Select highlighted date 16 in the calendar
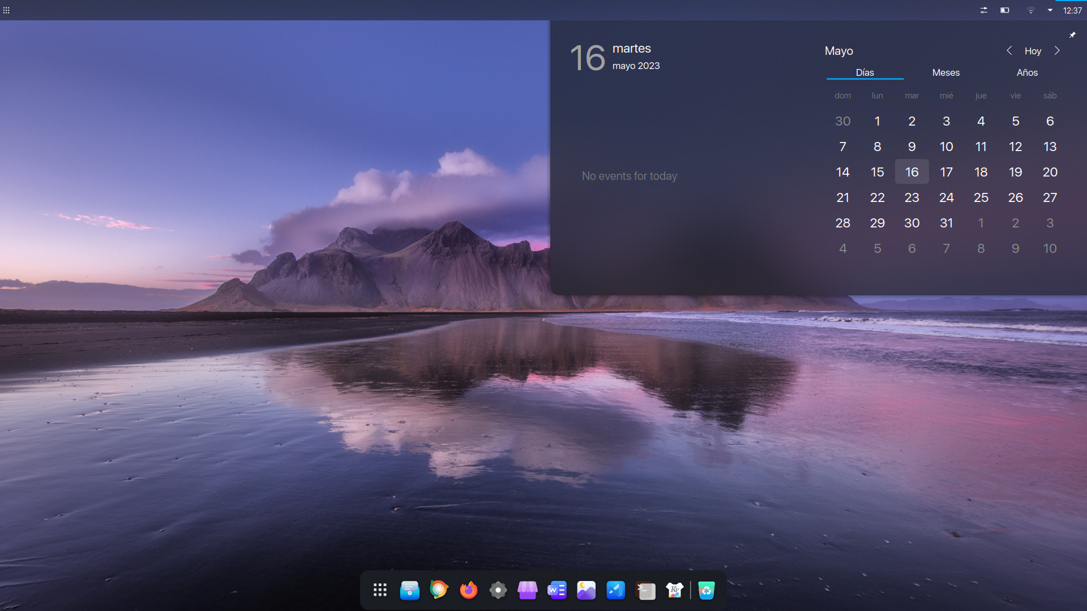1087x611 pixels. (x=911, y=172)
